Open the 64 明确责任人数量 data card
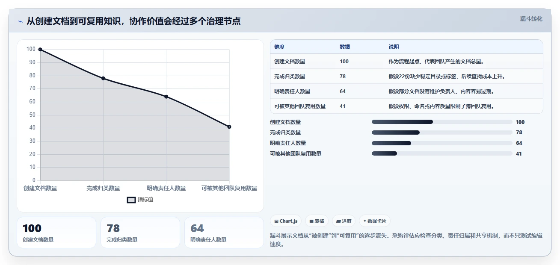The width and height of the screenshot is (560, 265). pos(224,233)
